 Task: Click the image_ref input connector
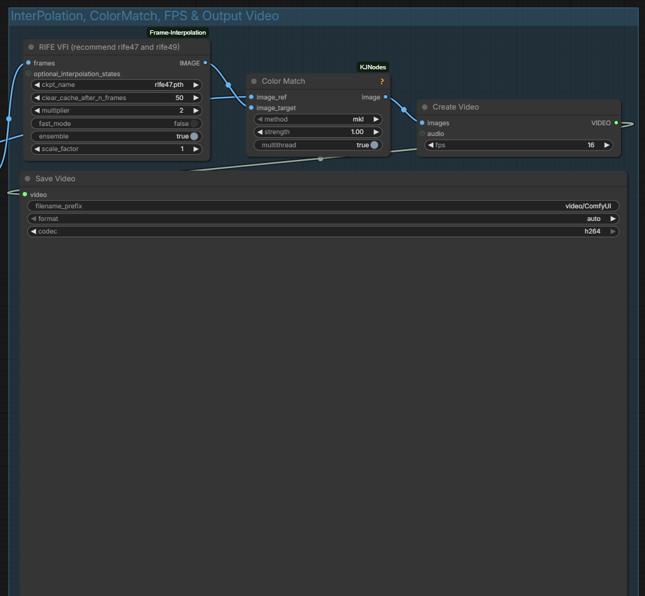251,97
